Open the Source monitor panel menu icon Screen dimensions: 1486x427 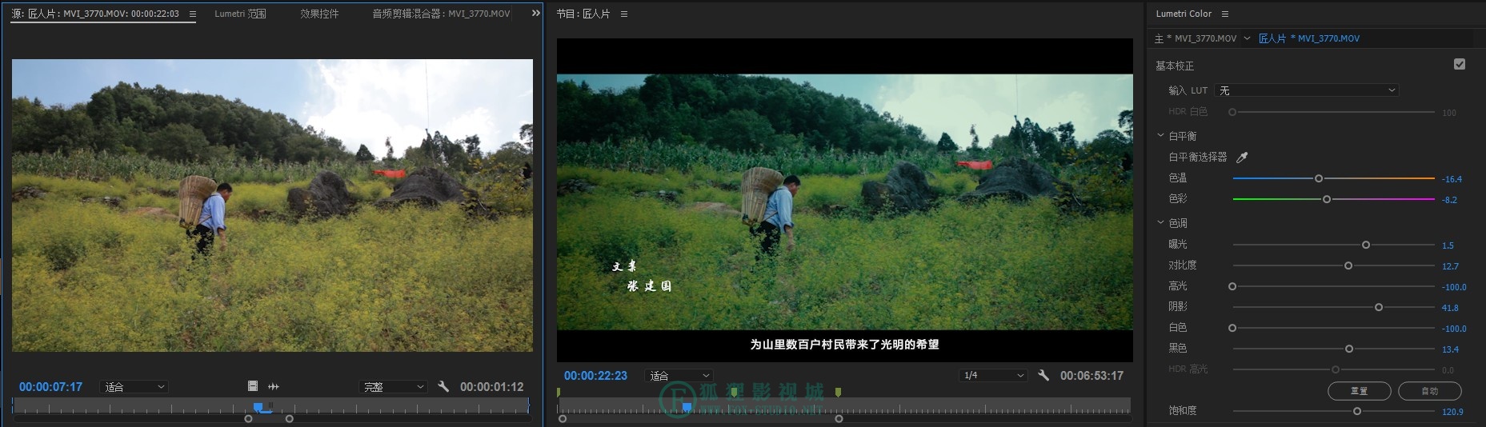pyautogui.click(x=192, y=14)
